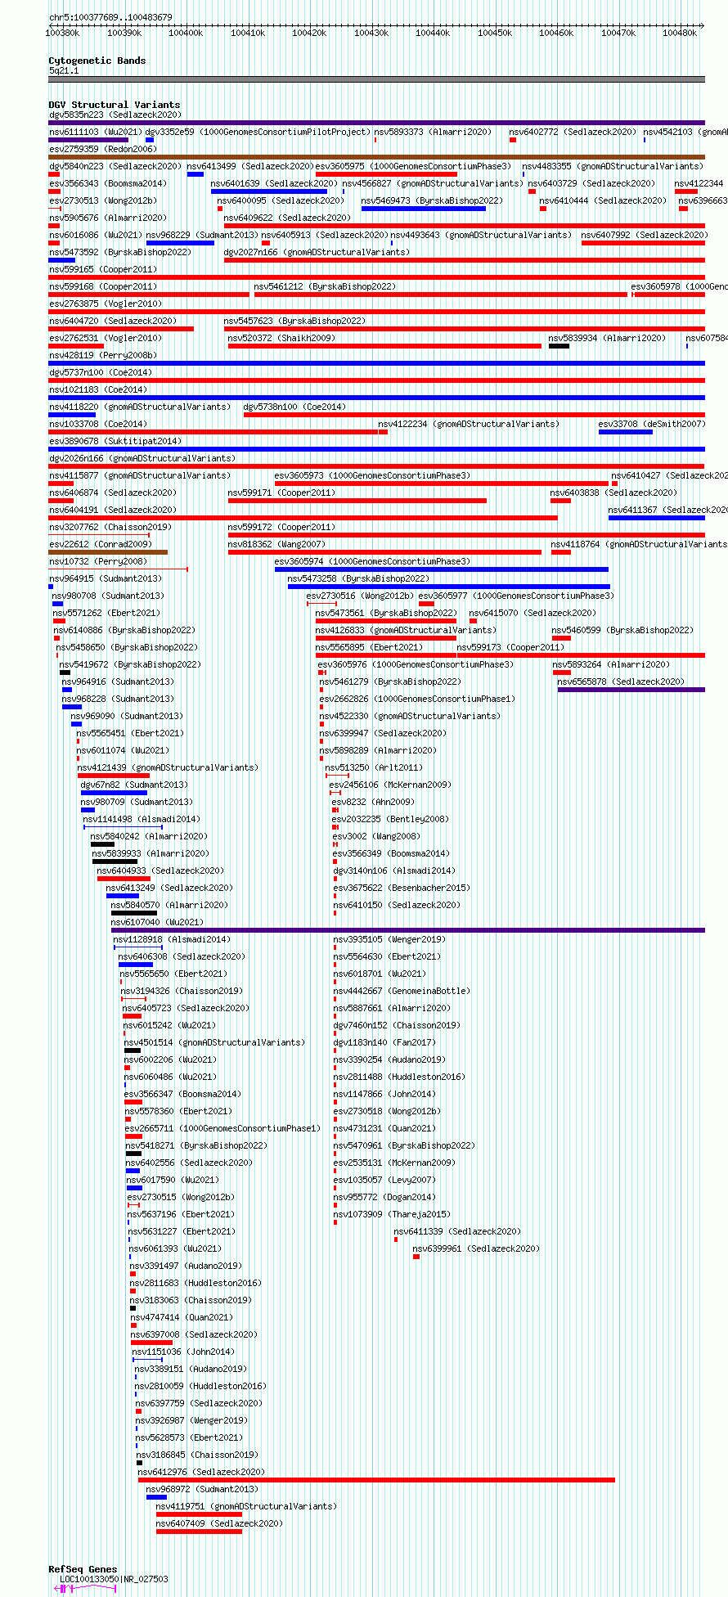Image resolution: width=728 pixels, height=1597 pixels.
Task: Open the LOC100133050|NR_027503 gene label
Action: tap(114, 1579)
